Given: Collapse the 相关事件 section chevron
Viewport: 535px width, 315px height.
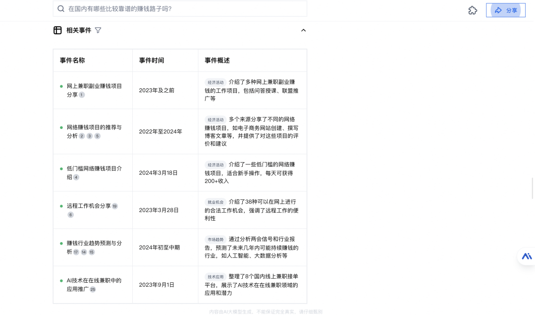Looking at the screenshot, I should pos(303,30).
